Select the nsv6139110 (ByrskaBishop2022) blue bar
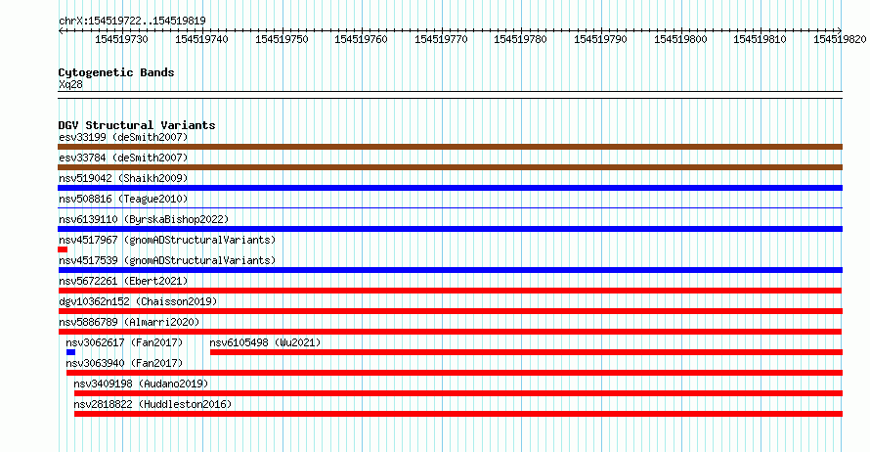Screen dimensions: 870x452 tap(450, 229)
